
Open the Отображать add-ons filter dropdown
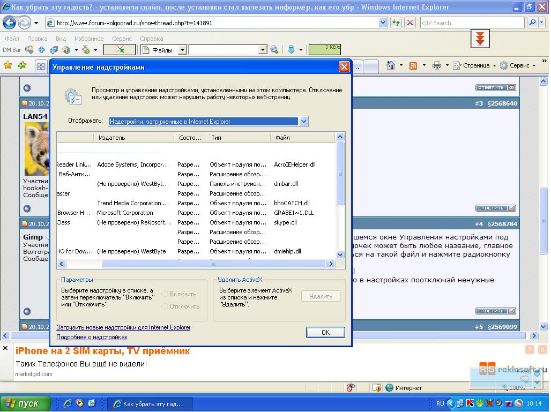click(303, 122)
